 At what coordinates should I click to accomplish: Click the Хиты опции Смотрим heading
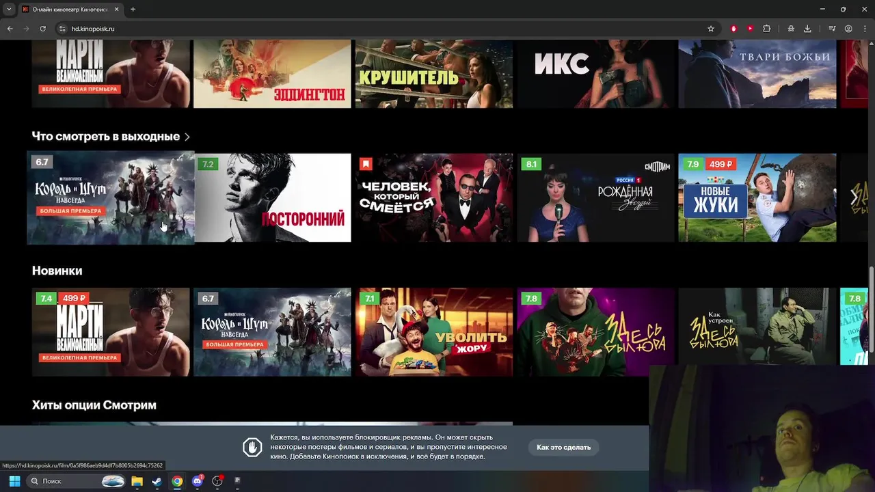coord(94,405)
